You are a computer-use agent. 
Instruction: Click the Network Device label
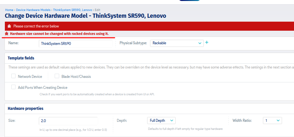pos(30,77)
